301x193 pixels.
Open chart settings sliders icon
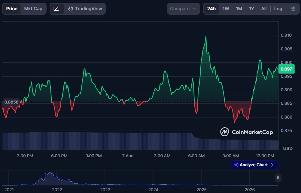click(x=293, y=9)
